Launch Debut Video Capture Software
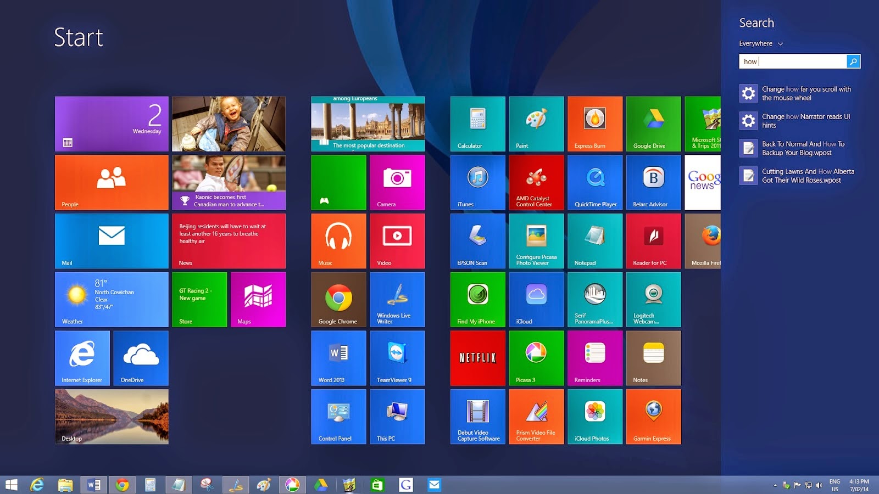 (x=477, y=417)
